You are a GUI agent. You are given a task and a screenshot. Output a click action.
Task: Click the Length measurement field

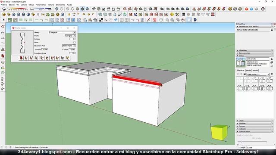click(x=260, y=147)
